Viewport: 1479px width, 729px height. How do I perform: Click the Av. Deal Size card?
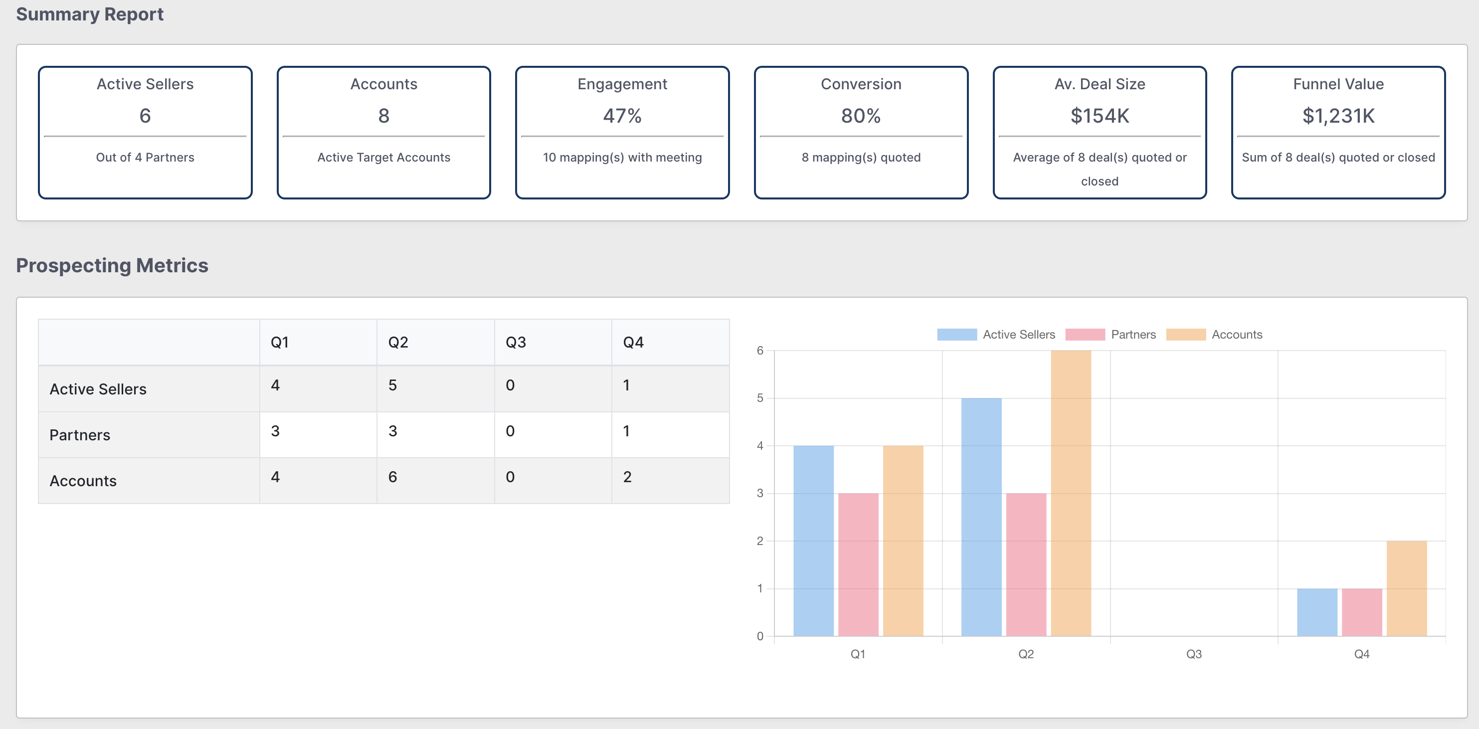(1100, 133)
